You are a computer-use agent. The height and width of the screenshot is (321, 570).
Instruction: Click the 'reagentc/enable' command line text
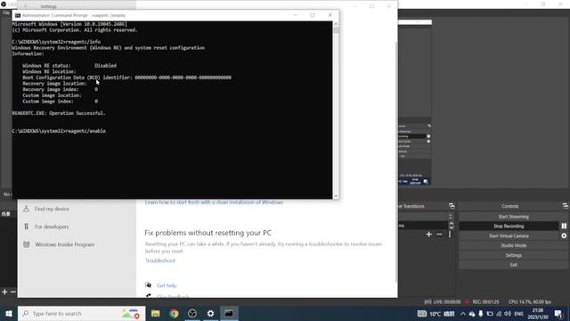(x=85, y=131)
